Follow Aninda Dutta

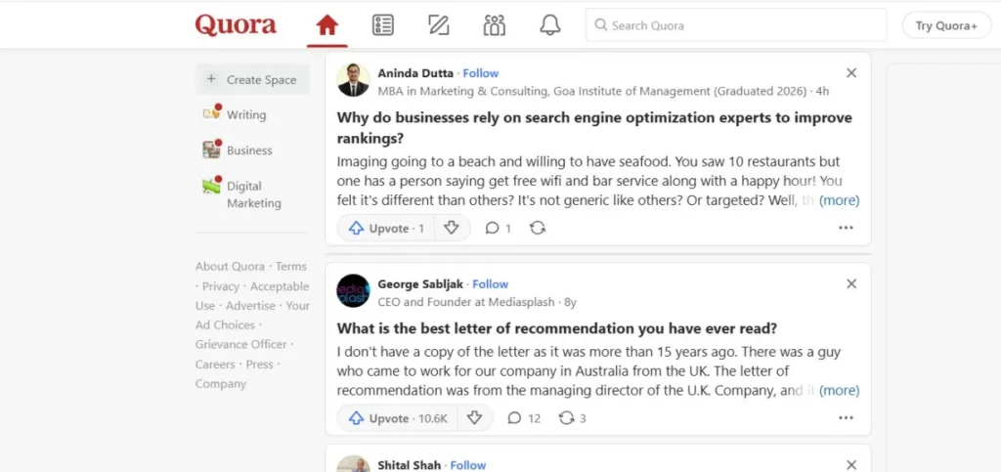tap(480, 73)
